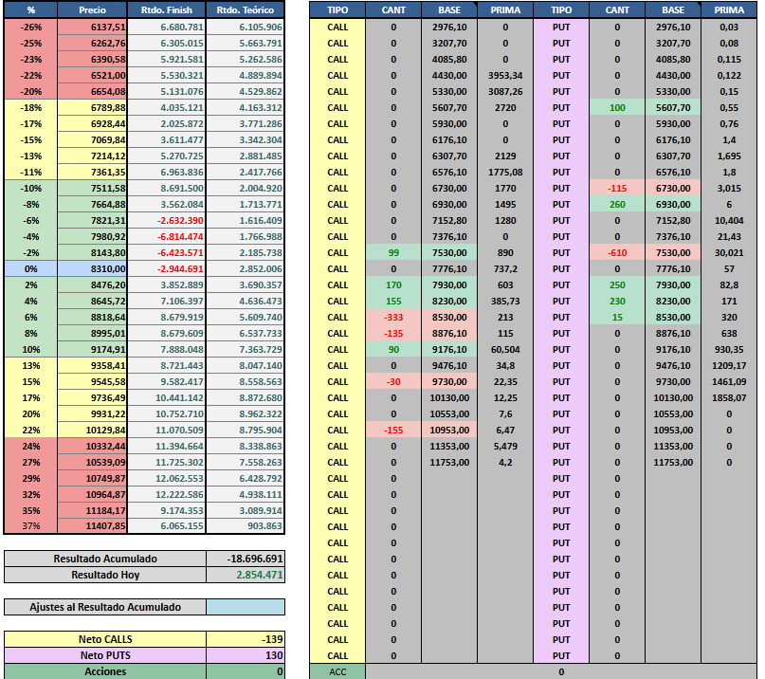Click the price 9174,91
765x679 pixels.
pos(92,350)
